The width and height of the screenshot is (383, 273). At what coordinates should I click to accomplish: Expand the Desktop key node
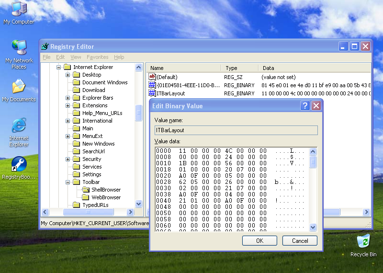(68, 75)
